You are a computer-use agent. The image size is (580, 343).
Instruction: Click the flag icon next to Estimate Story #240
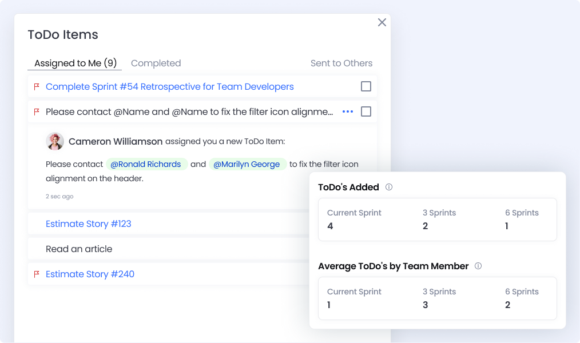click(37, 274)
